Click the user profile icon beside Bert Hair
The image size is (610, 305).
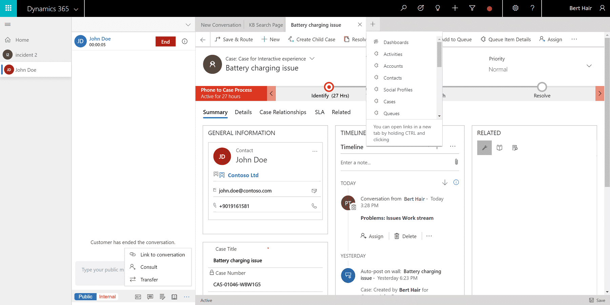(x=602, y=8)
